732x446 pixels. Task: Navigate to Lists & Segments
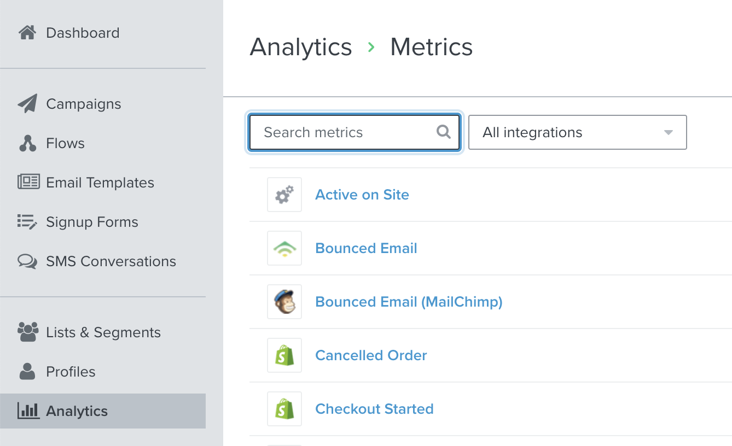(x=103, y=332)
